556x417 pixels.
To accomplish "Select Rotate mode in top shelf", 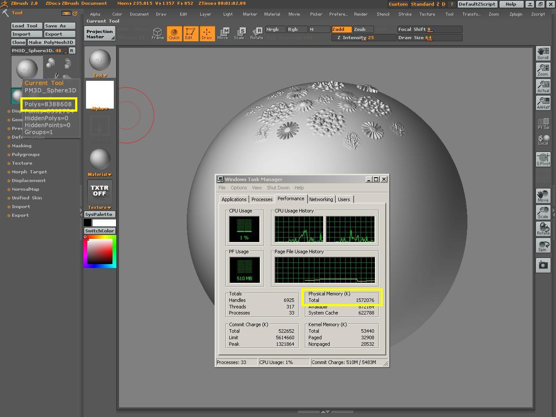I will pos(256,33).
